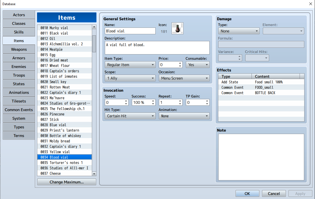This screenshot has height=199, width=315.
Task: Go to the Weapons tab
Action: point(19,49)
